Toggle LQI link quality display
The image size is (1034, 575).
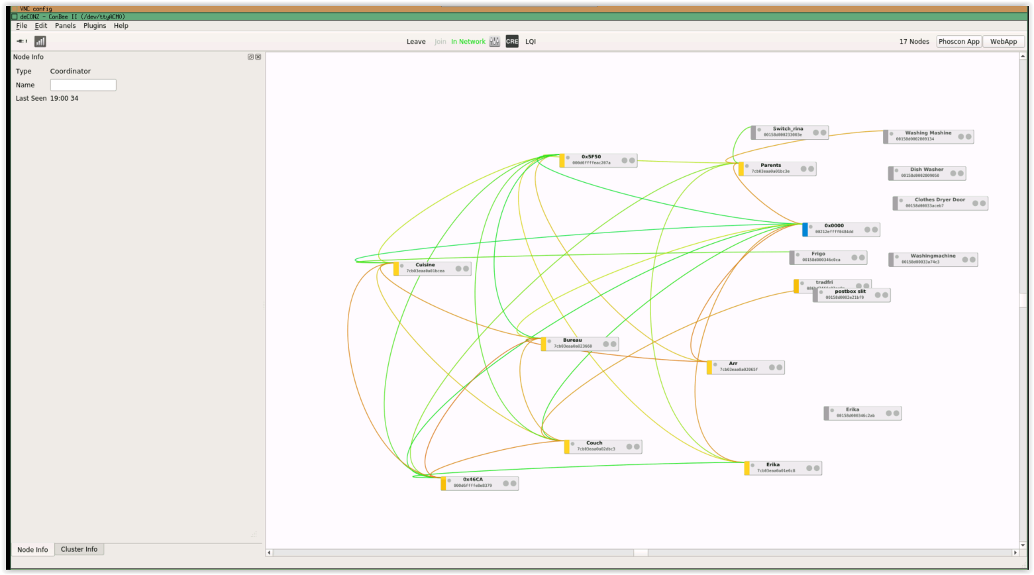531,41
